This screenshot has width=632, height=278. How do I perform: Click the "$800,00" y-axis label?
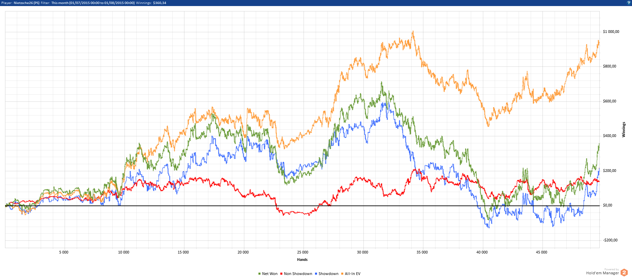609,66
